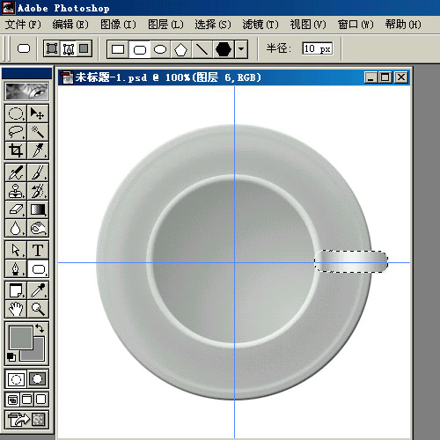Select the Clone Stamp tool

click(16, 191)
